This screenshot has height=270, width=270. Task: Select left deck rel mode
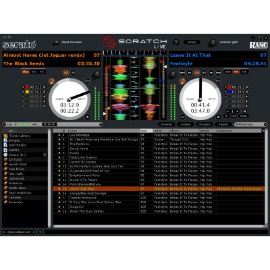click(x=34, y=72)
